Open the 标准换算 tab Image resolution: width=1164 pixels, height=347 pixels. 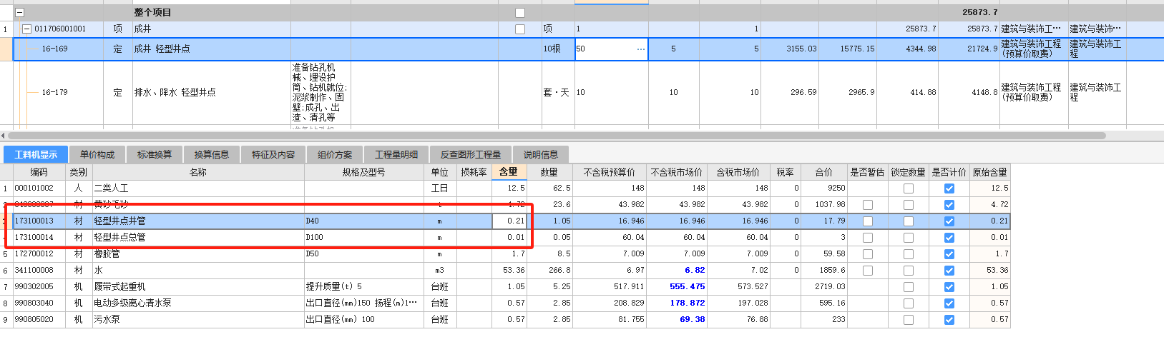[x=155, y=154]
